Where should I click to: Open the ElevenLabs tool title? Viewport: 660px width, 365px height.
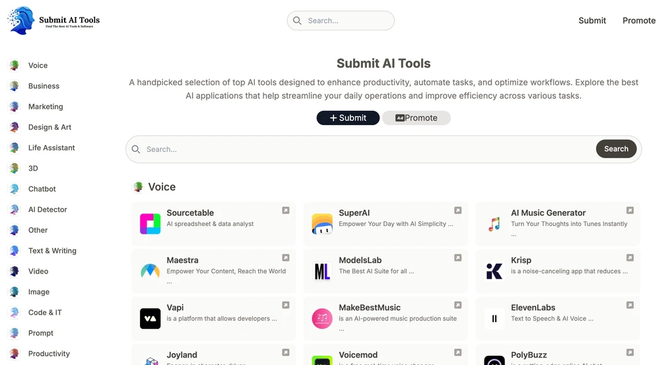[x=533, y=308]
